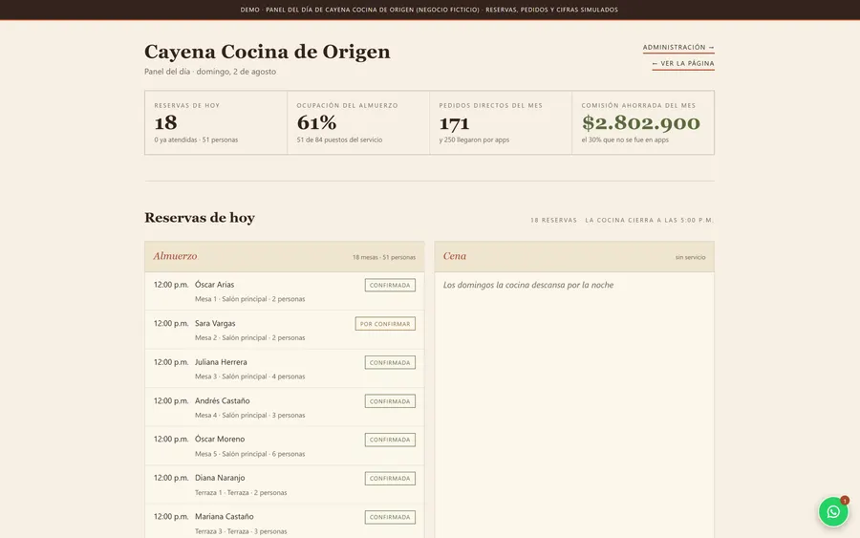Click 'Mesa 5 · Salón principal · 6 personas'
Viewport: 860px width, 538px height.
[x=250, y=454]
